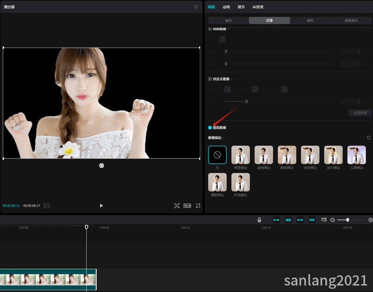Open the player grid quality indicator icon
This screenshot has width=373, height=292.
47,205
